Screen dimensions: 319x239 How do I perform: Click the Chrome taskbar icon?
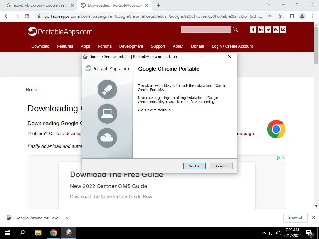54,233
